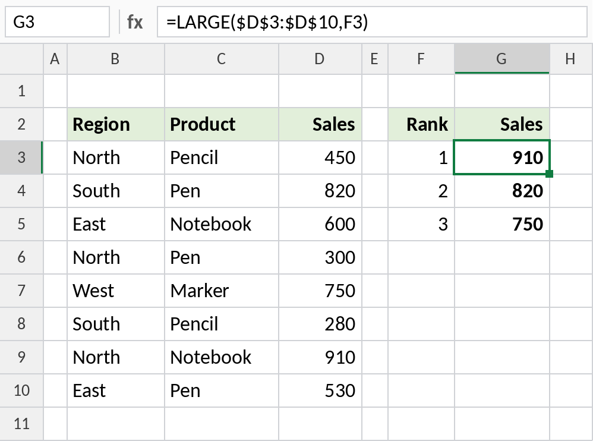Select cell D8 with value 280
593x441 pixels.
(320, 324)
